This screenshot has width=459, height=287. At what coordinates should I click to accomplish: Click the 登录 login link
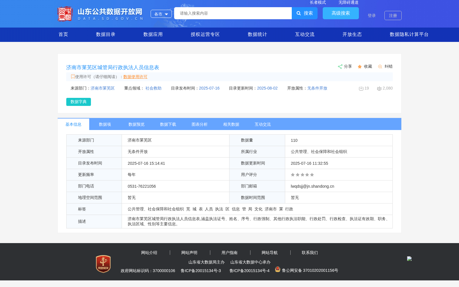pos(372,15)
